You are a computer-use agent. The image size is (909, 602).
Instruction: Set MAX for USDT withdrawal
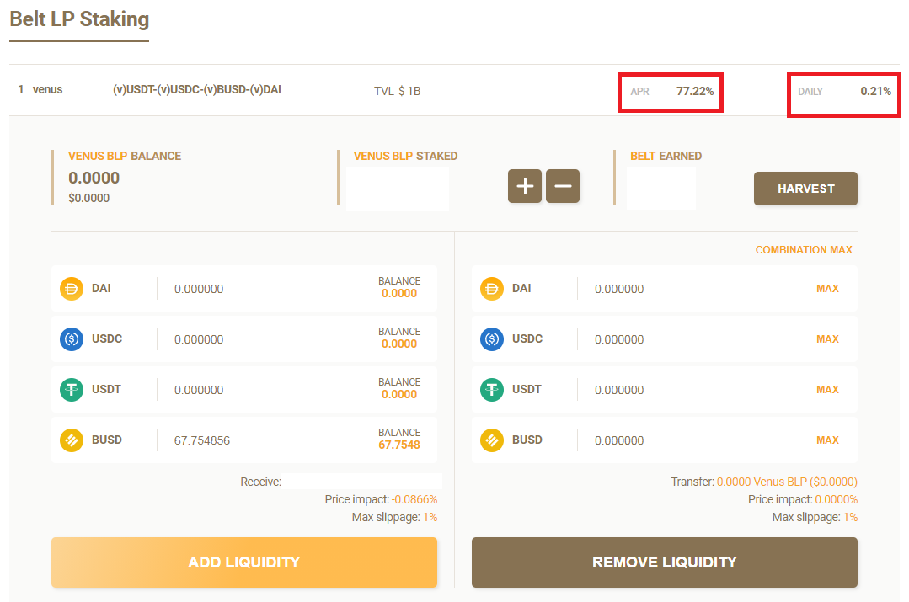click(827, 389)
